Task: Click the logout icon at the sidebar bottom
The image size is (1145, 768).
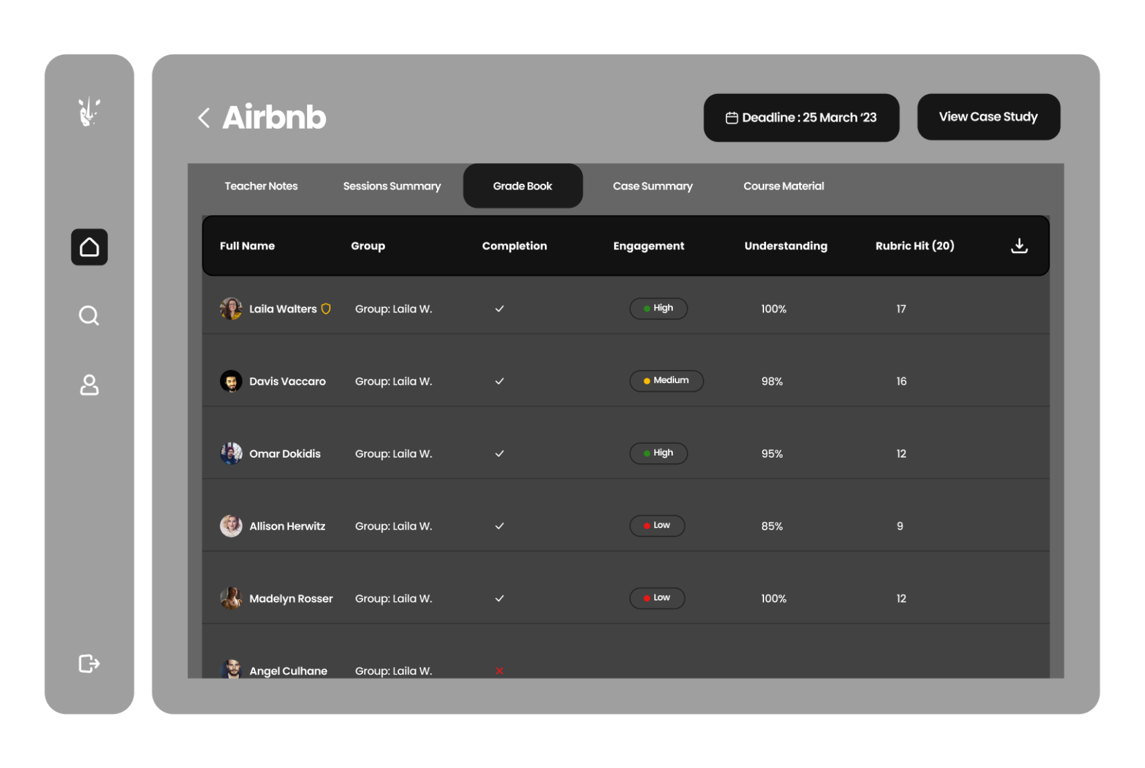Action: click(89, 663)
